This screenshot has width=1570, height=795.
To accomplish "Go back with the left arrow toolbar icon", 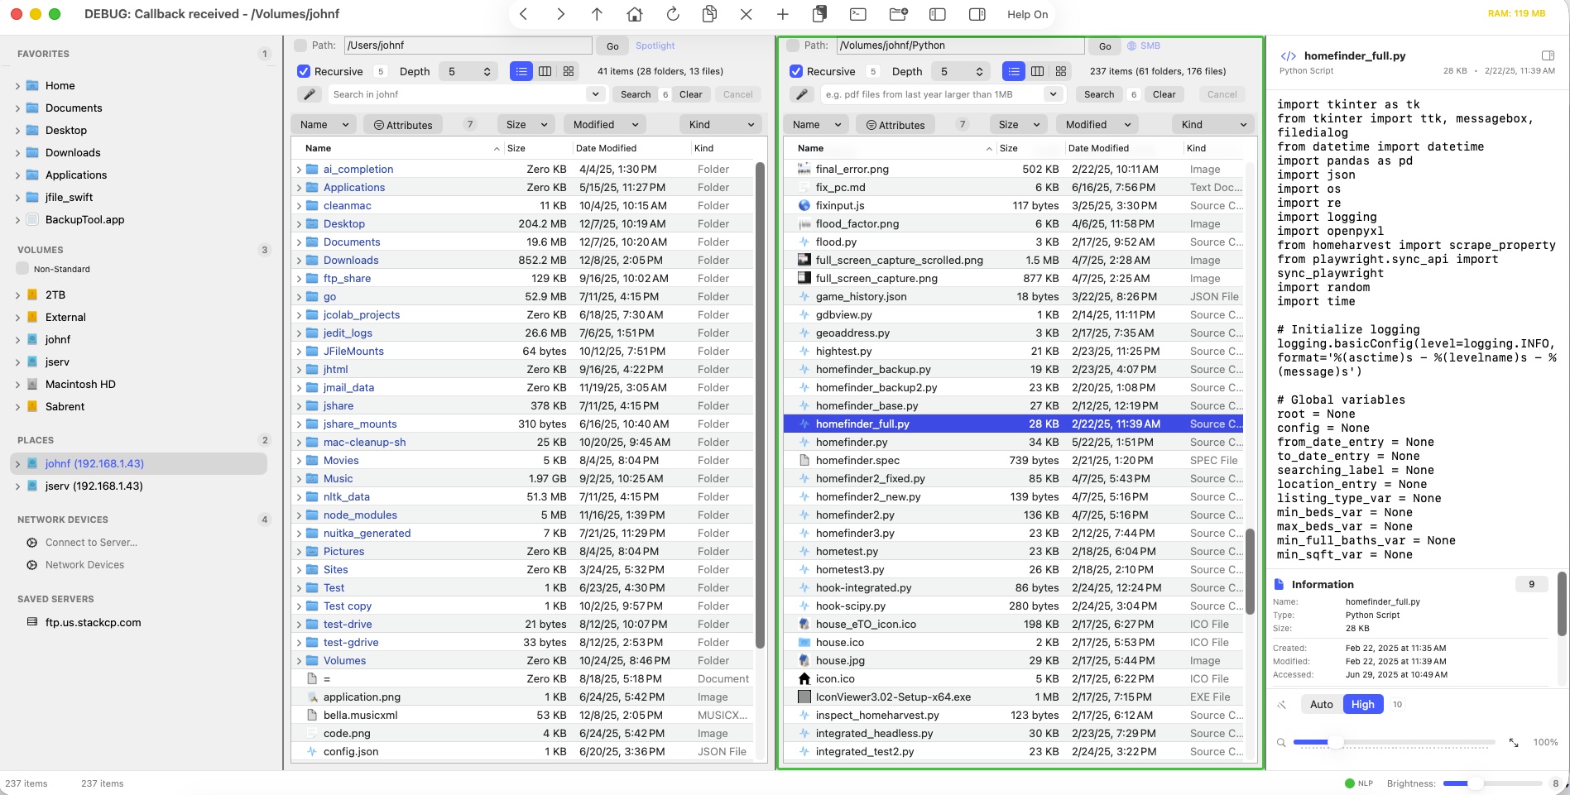I will 523,14.
